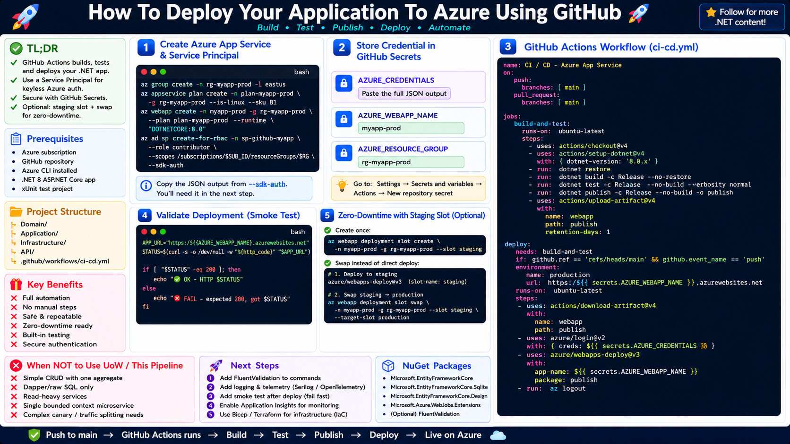Click the uses: azure/login@v2 line
The image size is (790, 444).
[566, 338]
